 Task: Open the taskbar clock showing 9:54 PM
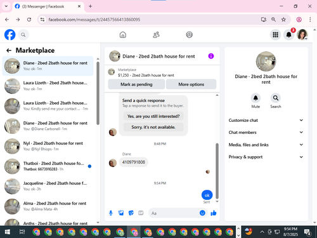click(290, 232)
